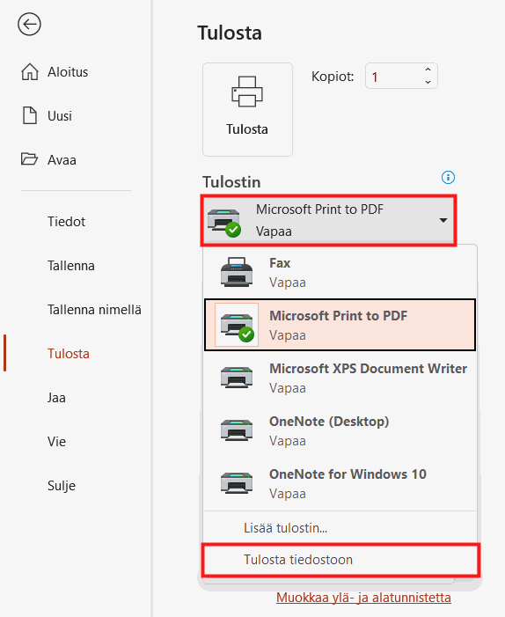
Task: Click into the Kopiot number field
Action: point(394,76)
